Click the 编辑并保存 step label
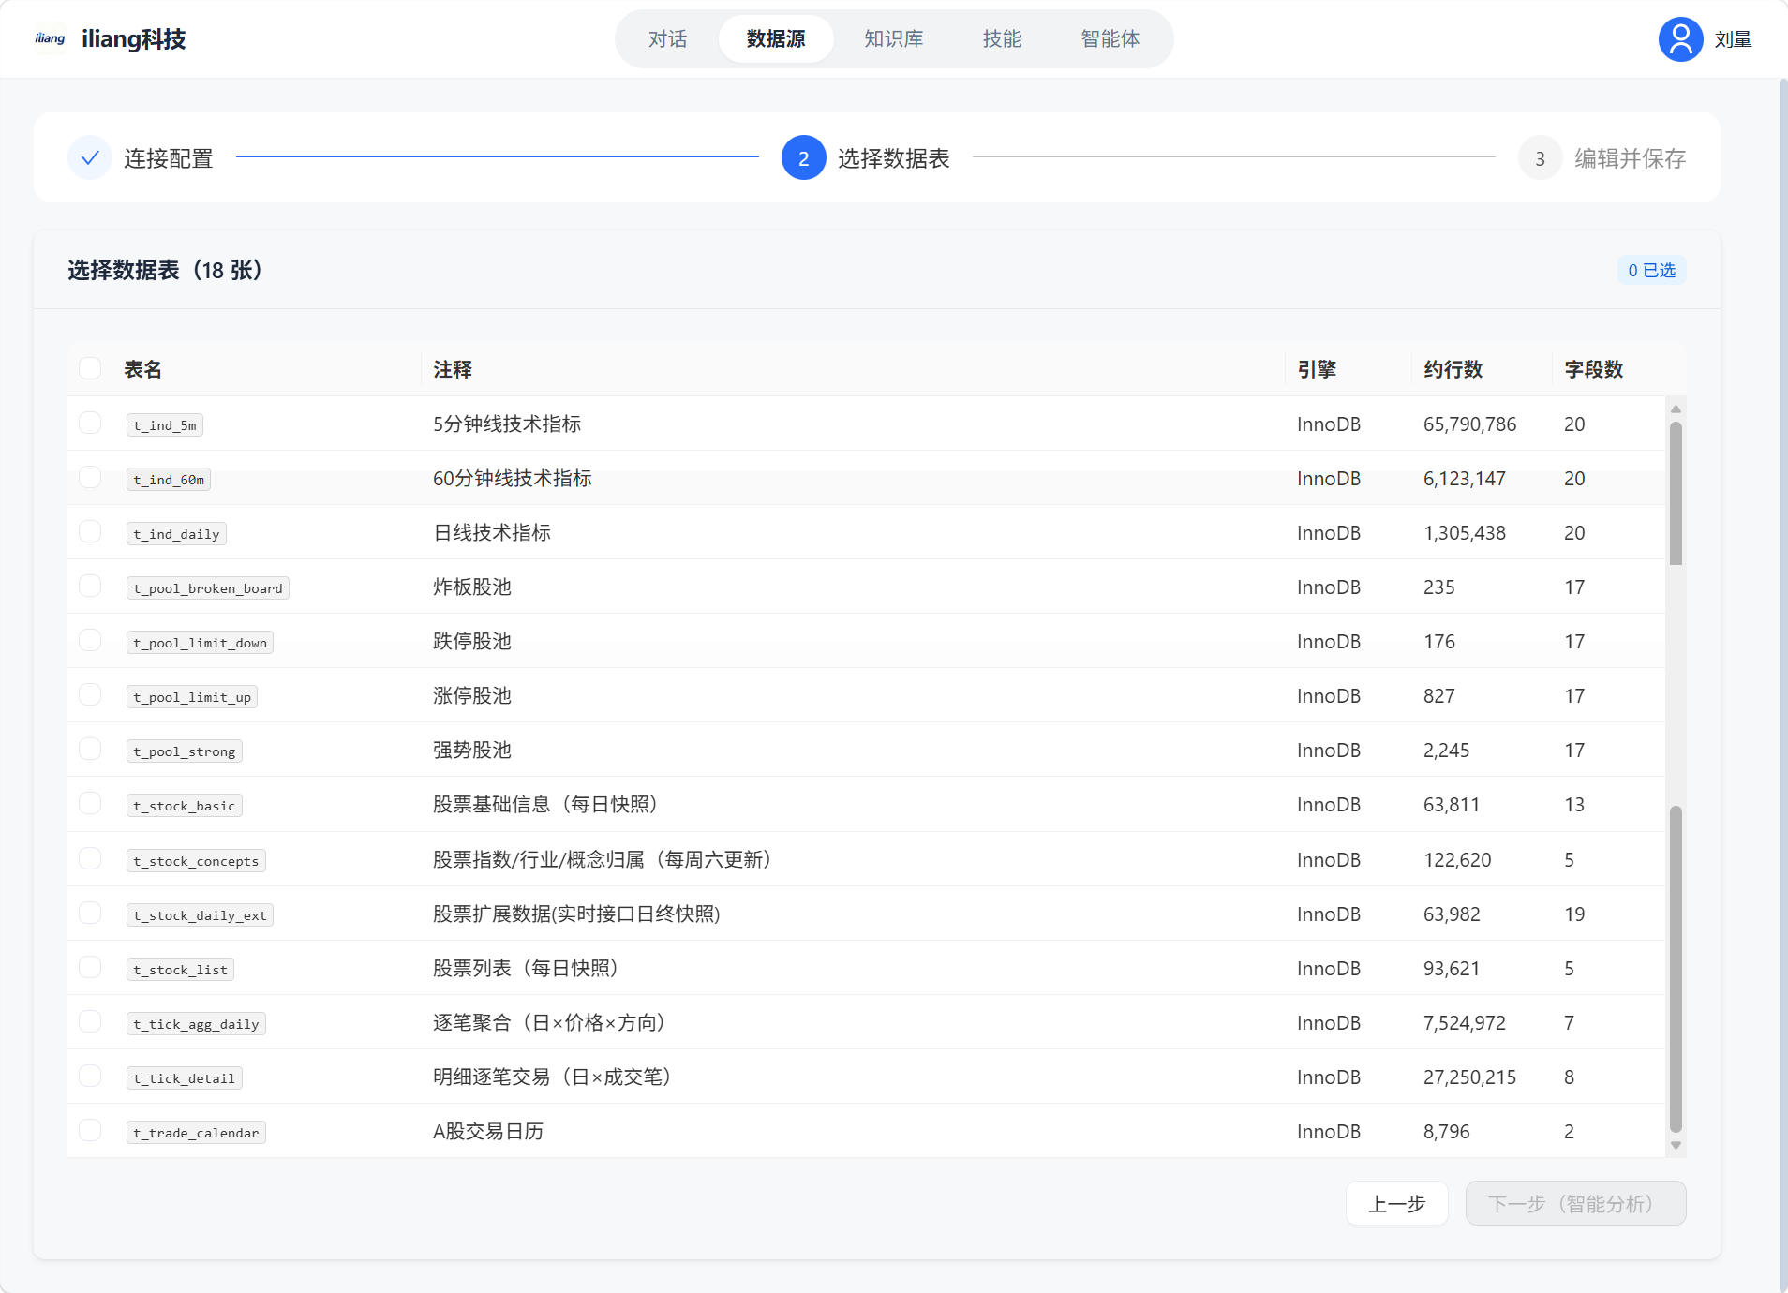 tap(1630, 158)
